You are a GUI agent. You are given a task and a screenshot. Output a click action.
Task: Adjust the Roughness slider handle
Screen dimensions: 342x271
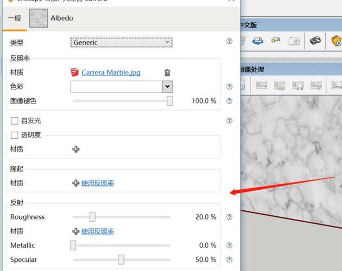pyautogui.click(x=93, y=217)
